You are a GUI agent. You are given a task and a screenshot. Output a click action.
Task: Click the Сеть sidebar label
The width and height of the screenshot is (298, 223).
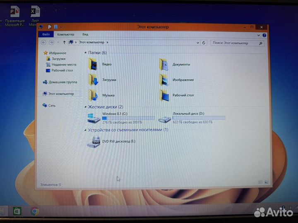pos(52,105)
